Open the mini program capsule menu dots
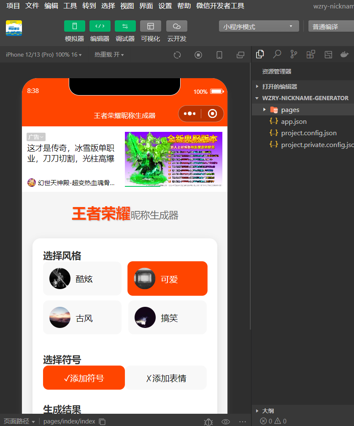Screen dimensions: 354x426 (x=189, y=114)
